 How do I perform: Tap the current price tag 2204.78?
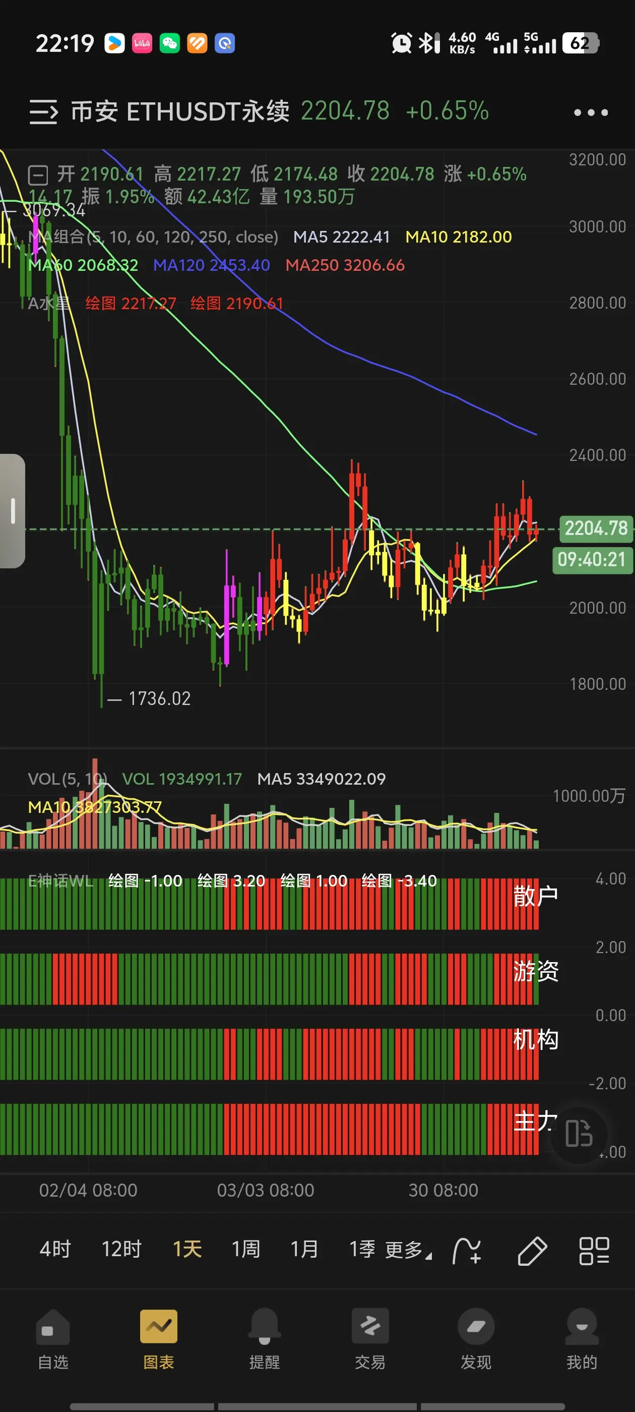596,528
